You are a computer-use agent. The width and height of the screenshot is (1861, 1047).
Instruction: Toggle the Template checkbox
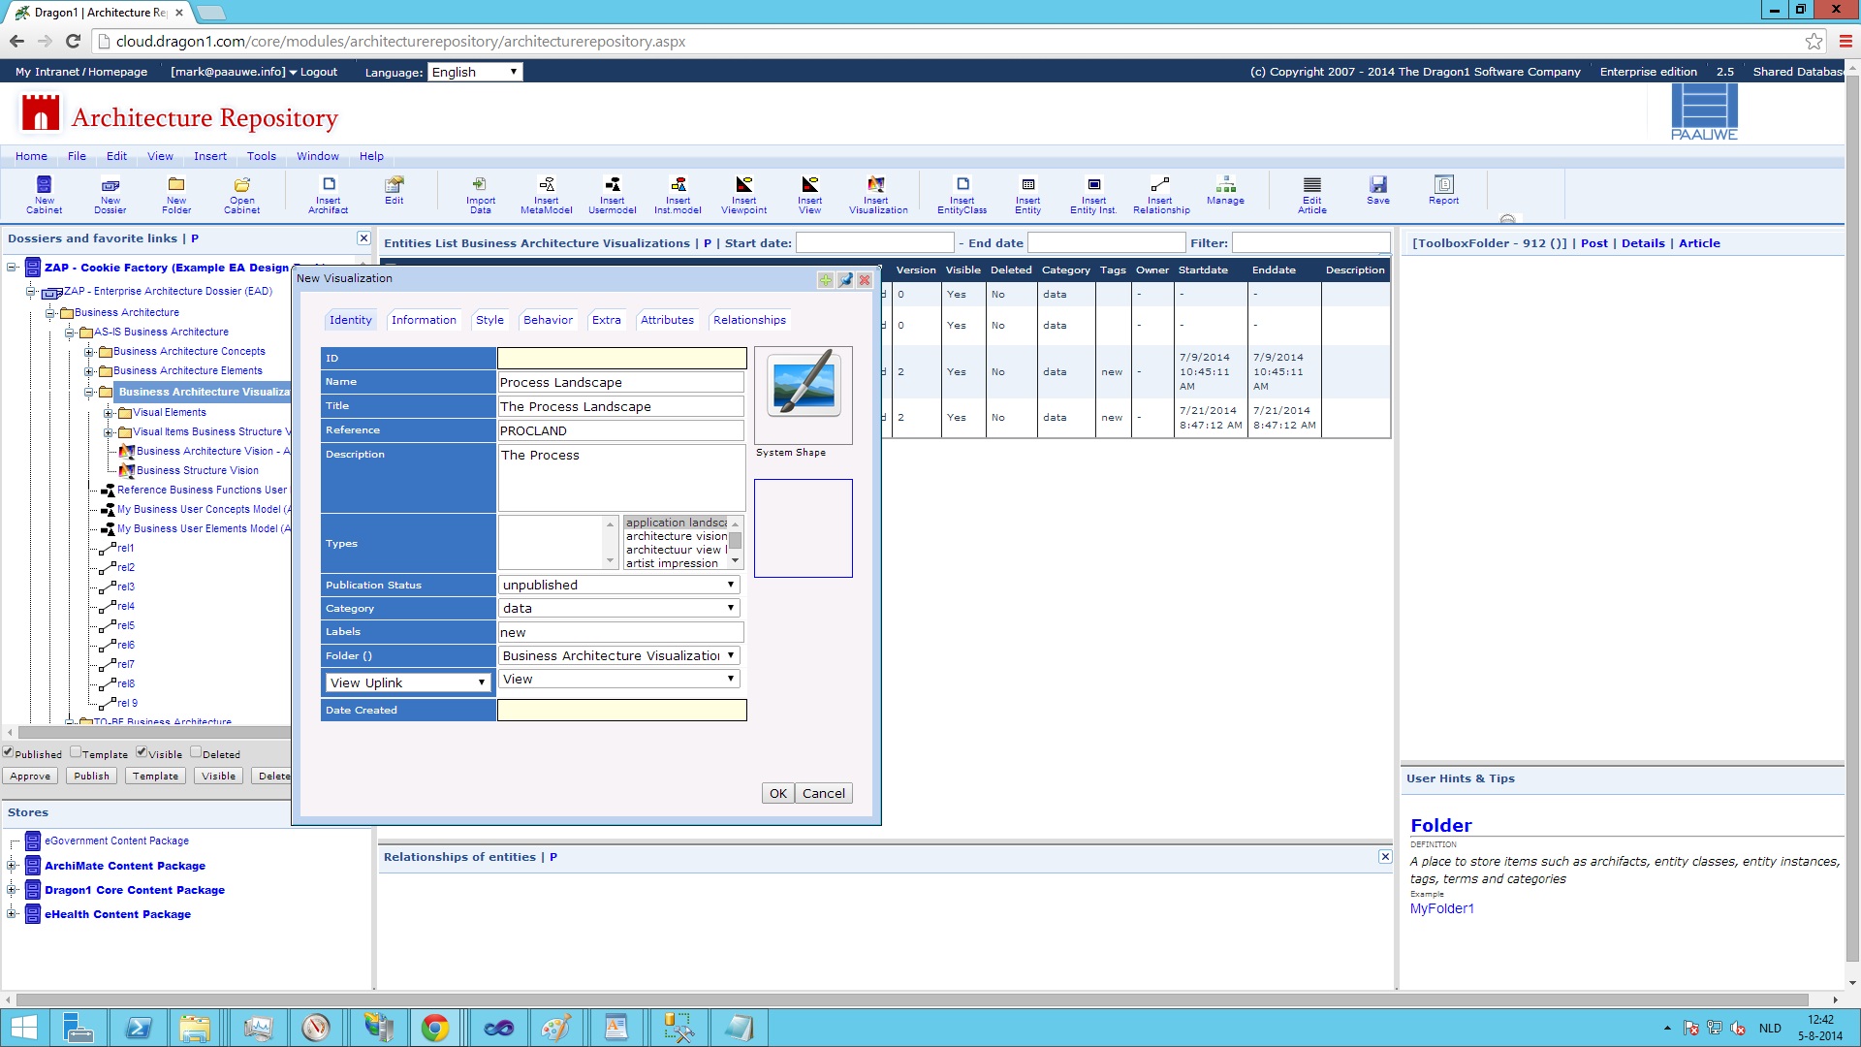point(76,752)
